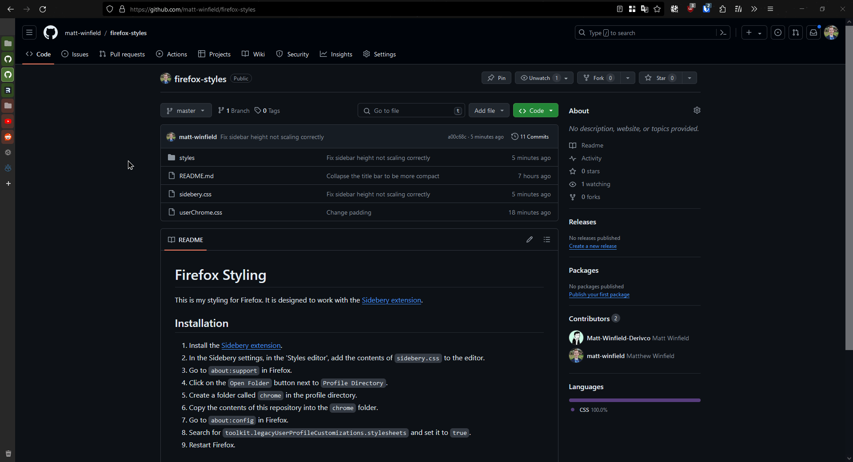Open repository Settings tab
This screenshot has width=853, height=462.
(380, 54)
